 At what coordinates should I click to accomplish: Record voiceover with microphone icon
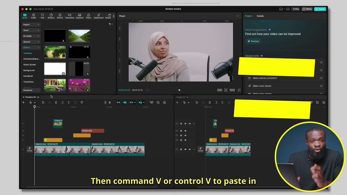pyautogui.click(x=110, y=102)
